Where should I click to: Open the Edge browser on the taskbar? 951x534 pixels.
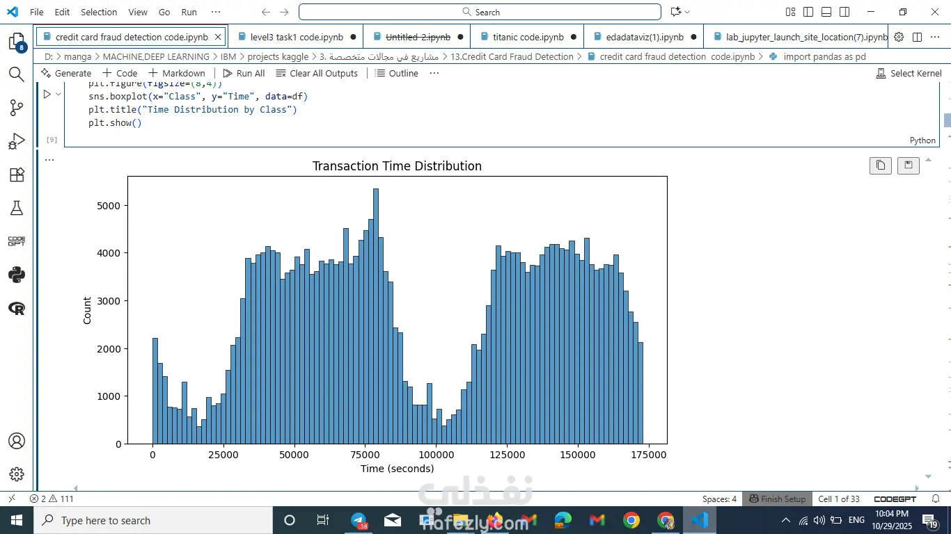point(563,520)
